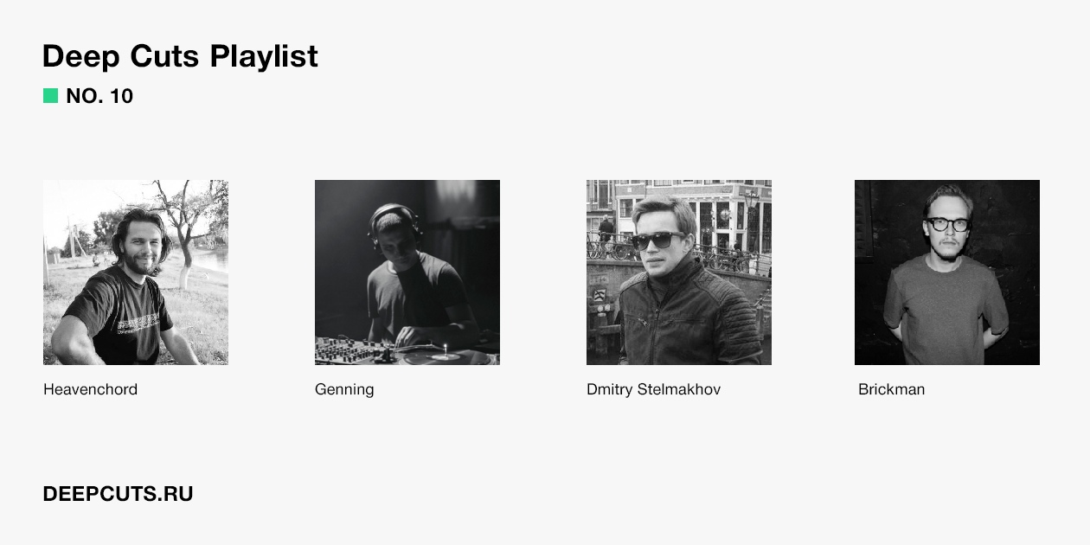Screen dimensions: 1090x545
Task: Click the sunglasses on Dmitry Stelmakhov
Action: pos(657,240)
